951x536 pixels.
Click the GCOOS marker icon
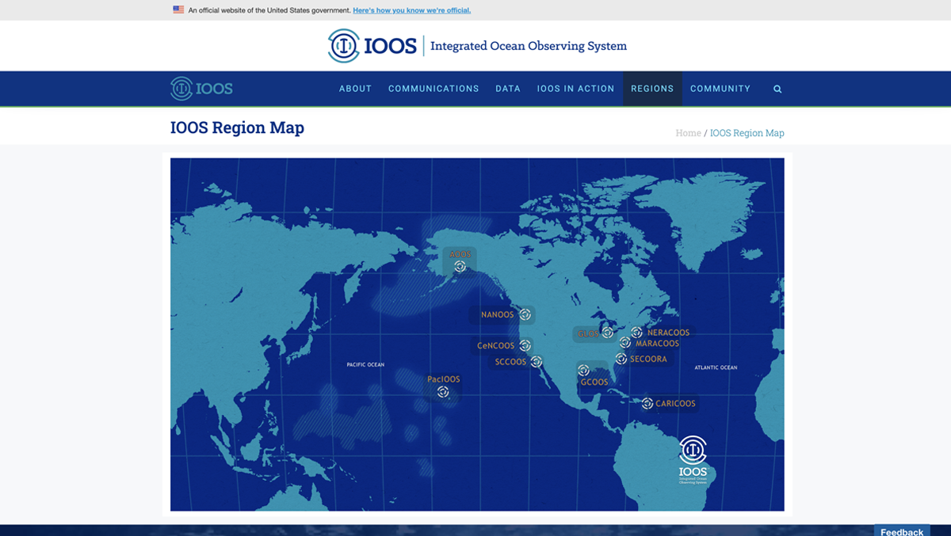pyautogui.click(x=583, y=370)
